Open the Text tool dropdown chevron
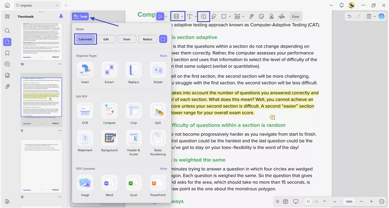 (x=195, y=16)
